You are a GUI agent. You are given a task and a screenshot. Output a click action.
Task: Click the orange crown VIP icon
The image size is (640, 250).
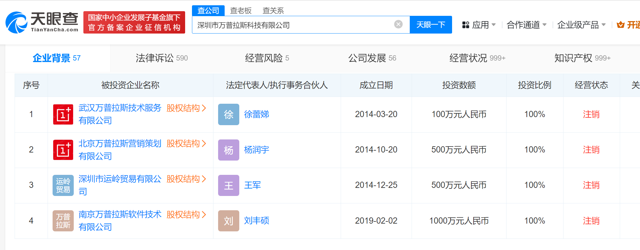click(x=620, y=25)
